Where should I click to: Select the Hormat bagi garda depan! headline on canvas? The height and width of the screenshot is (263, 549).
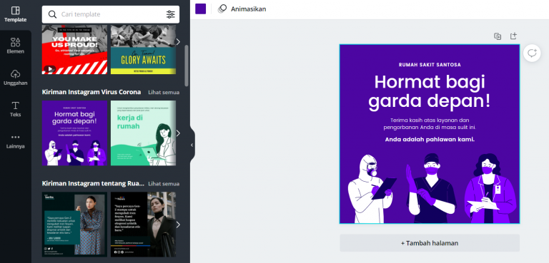[430, 91]
